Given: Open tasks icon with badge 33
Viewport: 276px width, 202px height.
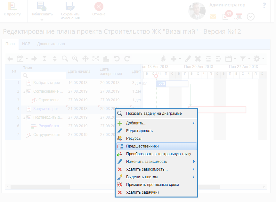Looking at the screenshot, I should pyautogui.click(x=227, y=15).
